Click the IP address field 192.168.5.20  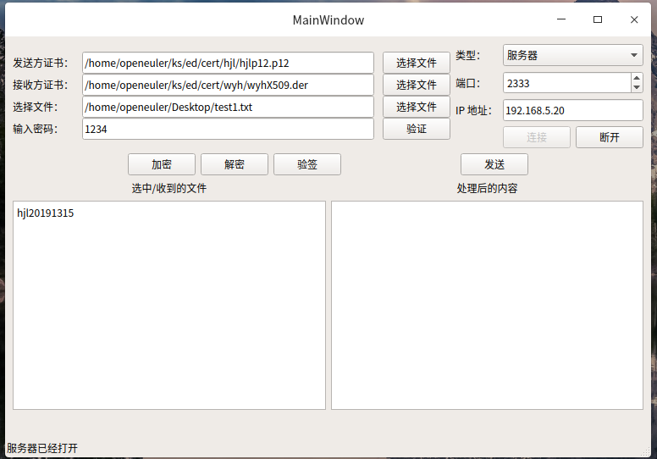(x=573, y=110)
